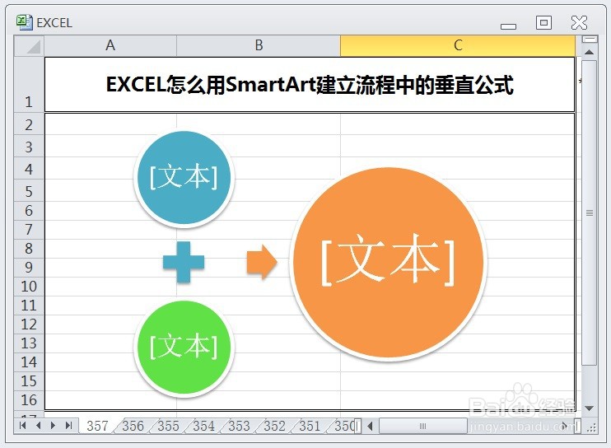Image resolution: width=611 pixels, height=448 pixels.
Task: Select row 11 header
Action: click(29, 306)
